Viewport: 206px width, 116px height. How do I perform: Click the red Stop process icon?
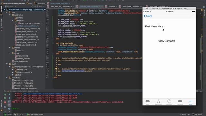pos(5,102)
